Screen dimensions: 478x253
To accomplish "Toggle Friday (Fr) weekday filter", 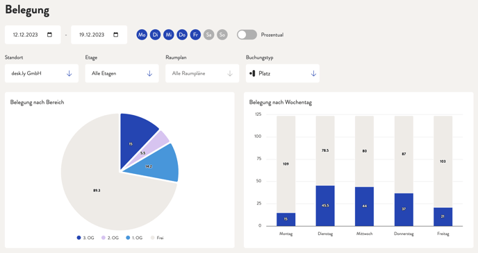I will 195,35.
